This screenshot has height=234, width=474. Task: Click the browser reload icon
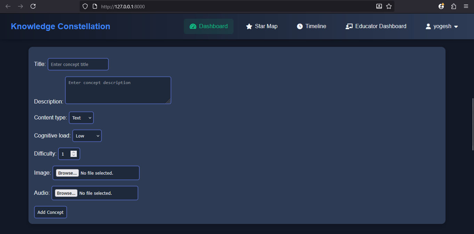33,6
